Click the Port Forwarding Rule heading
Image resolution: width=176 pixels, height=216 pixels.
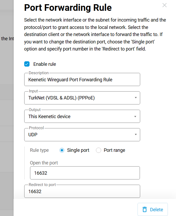pos(68,8)
